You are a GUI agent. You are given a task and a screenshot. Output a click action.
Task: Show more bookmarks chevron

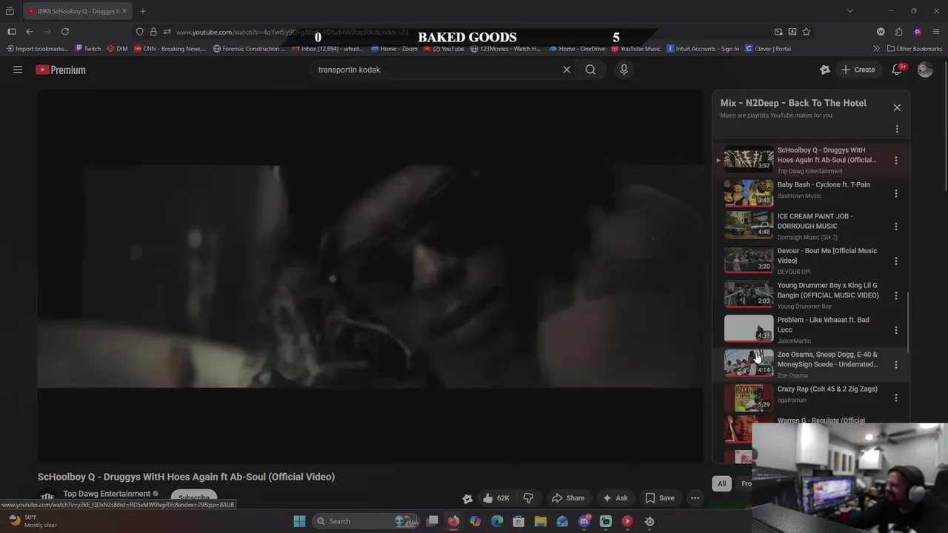[876, 49]
